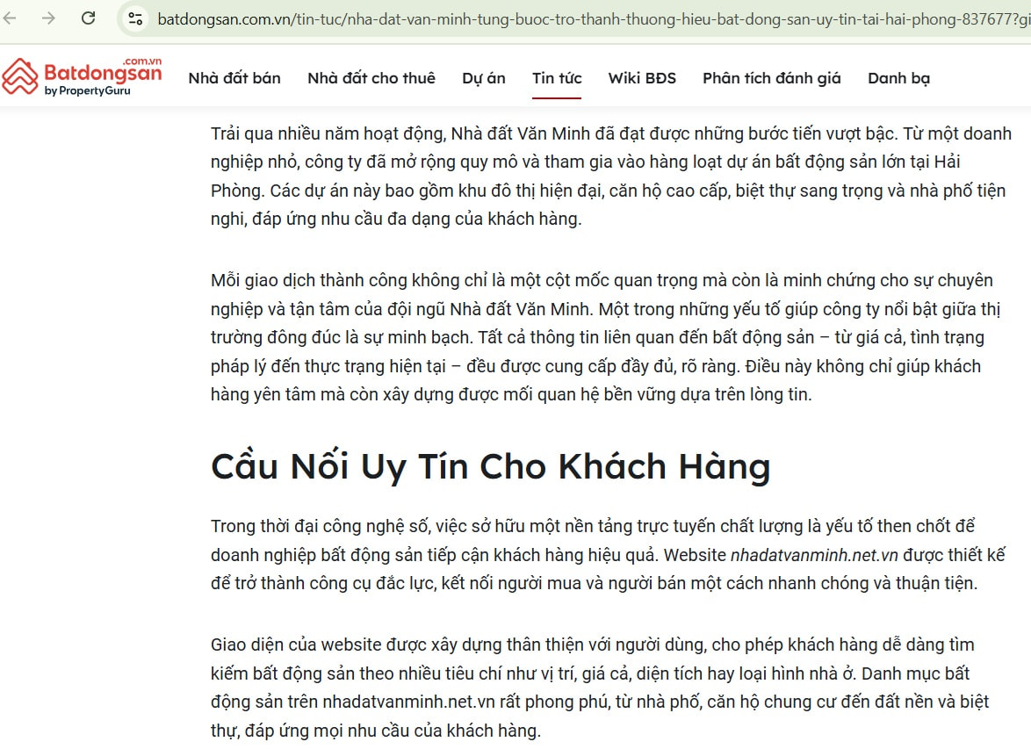
Task: Open the Danh bạ menu
Action: tap(899, 78)
